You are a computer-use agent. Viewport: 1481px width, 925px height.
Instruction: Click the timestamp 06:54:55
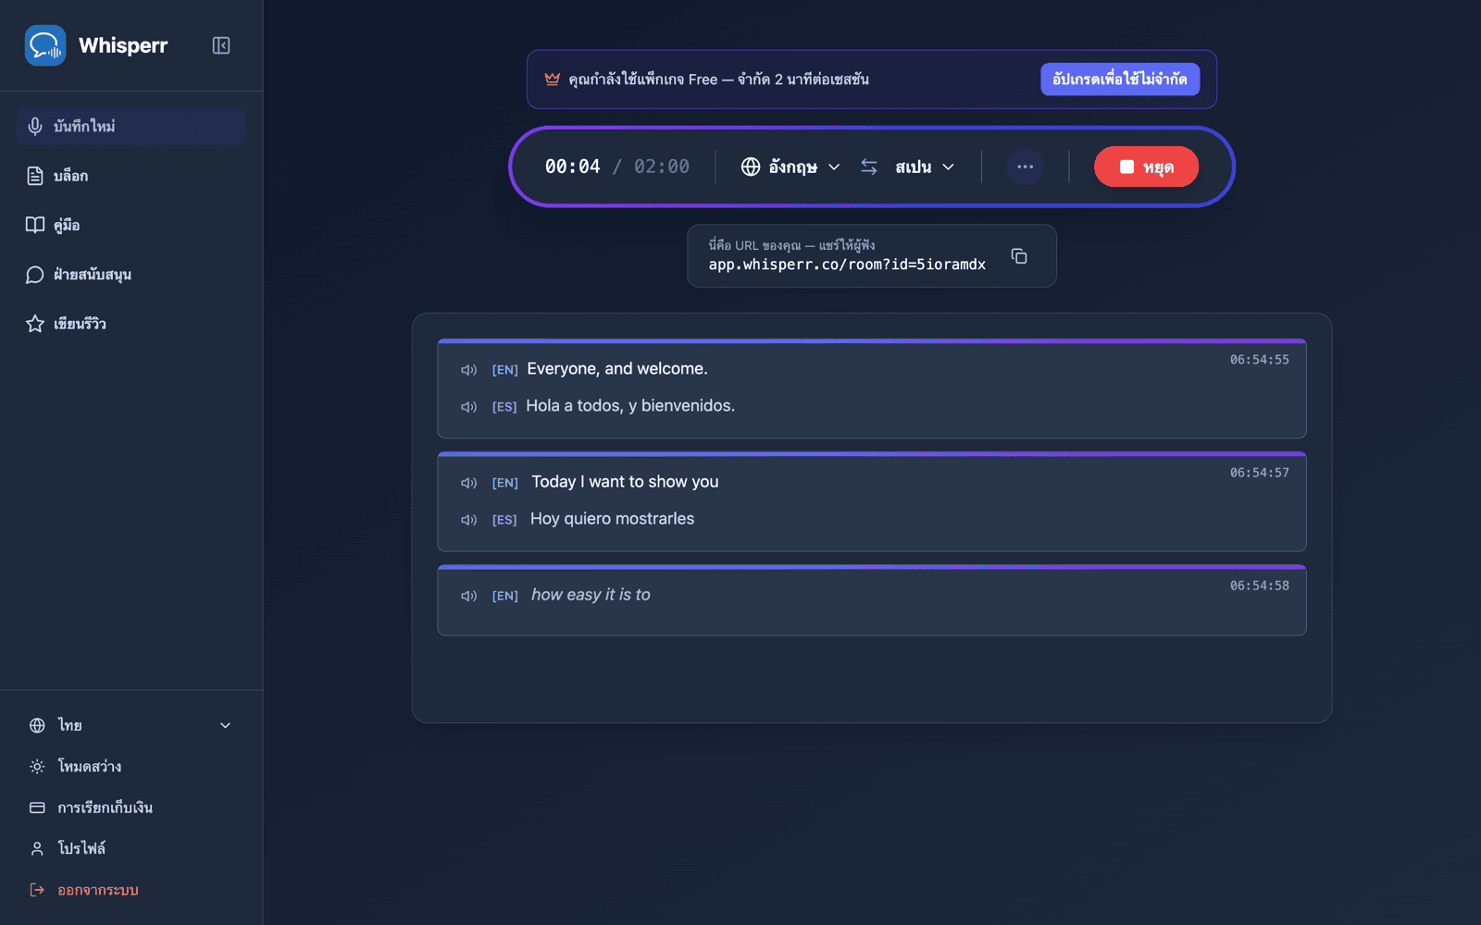[1259, 360]
